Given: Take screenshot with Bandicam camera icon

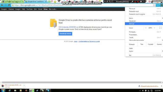Looking at the screenshot, I should pos(141,2).
